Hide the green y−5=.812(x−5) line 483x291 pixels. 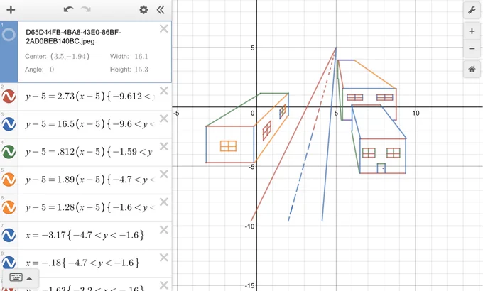(9, 151)
